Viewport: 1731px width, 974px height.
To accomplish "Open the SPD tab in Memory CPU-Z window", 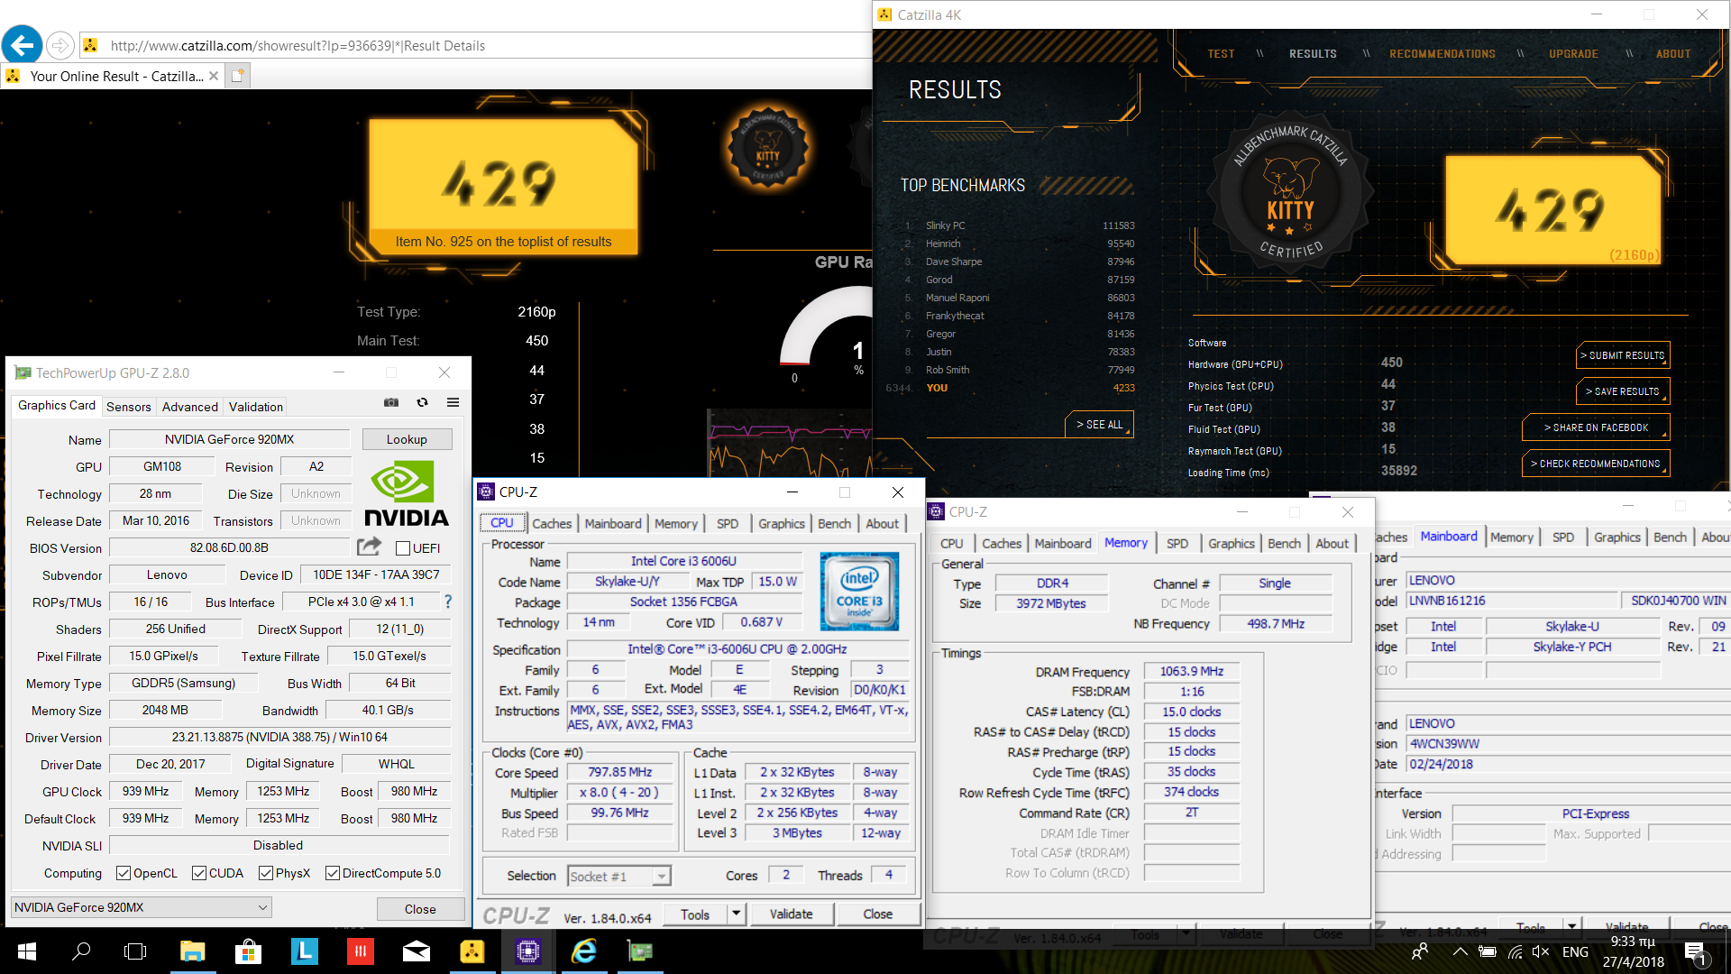I will tap(1177, 543).
